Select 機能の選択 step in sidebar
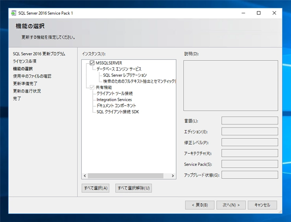 pos(23,69)
